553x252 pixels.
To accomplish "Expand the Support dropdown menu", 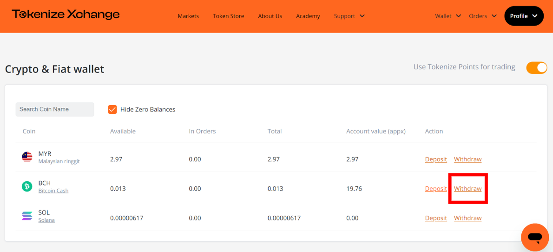I will tap(349, 16).
